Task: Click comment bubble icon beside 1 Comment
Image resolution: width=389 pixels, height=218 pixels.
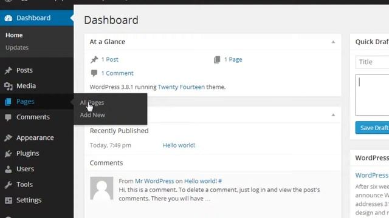Action: pos(94,73)
